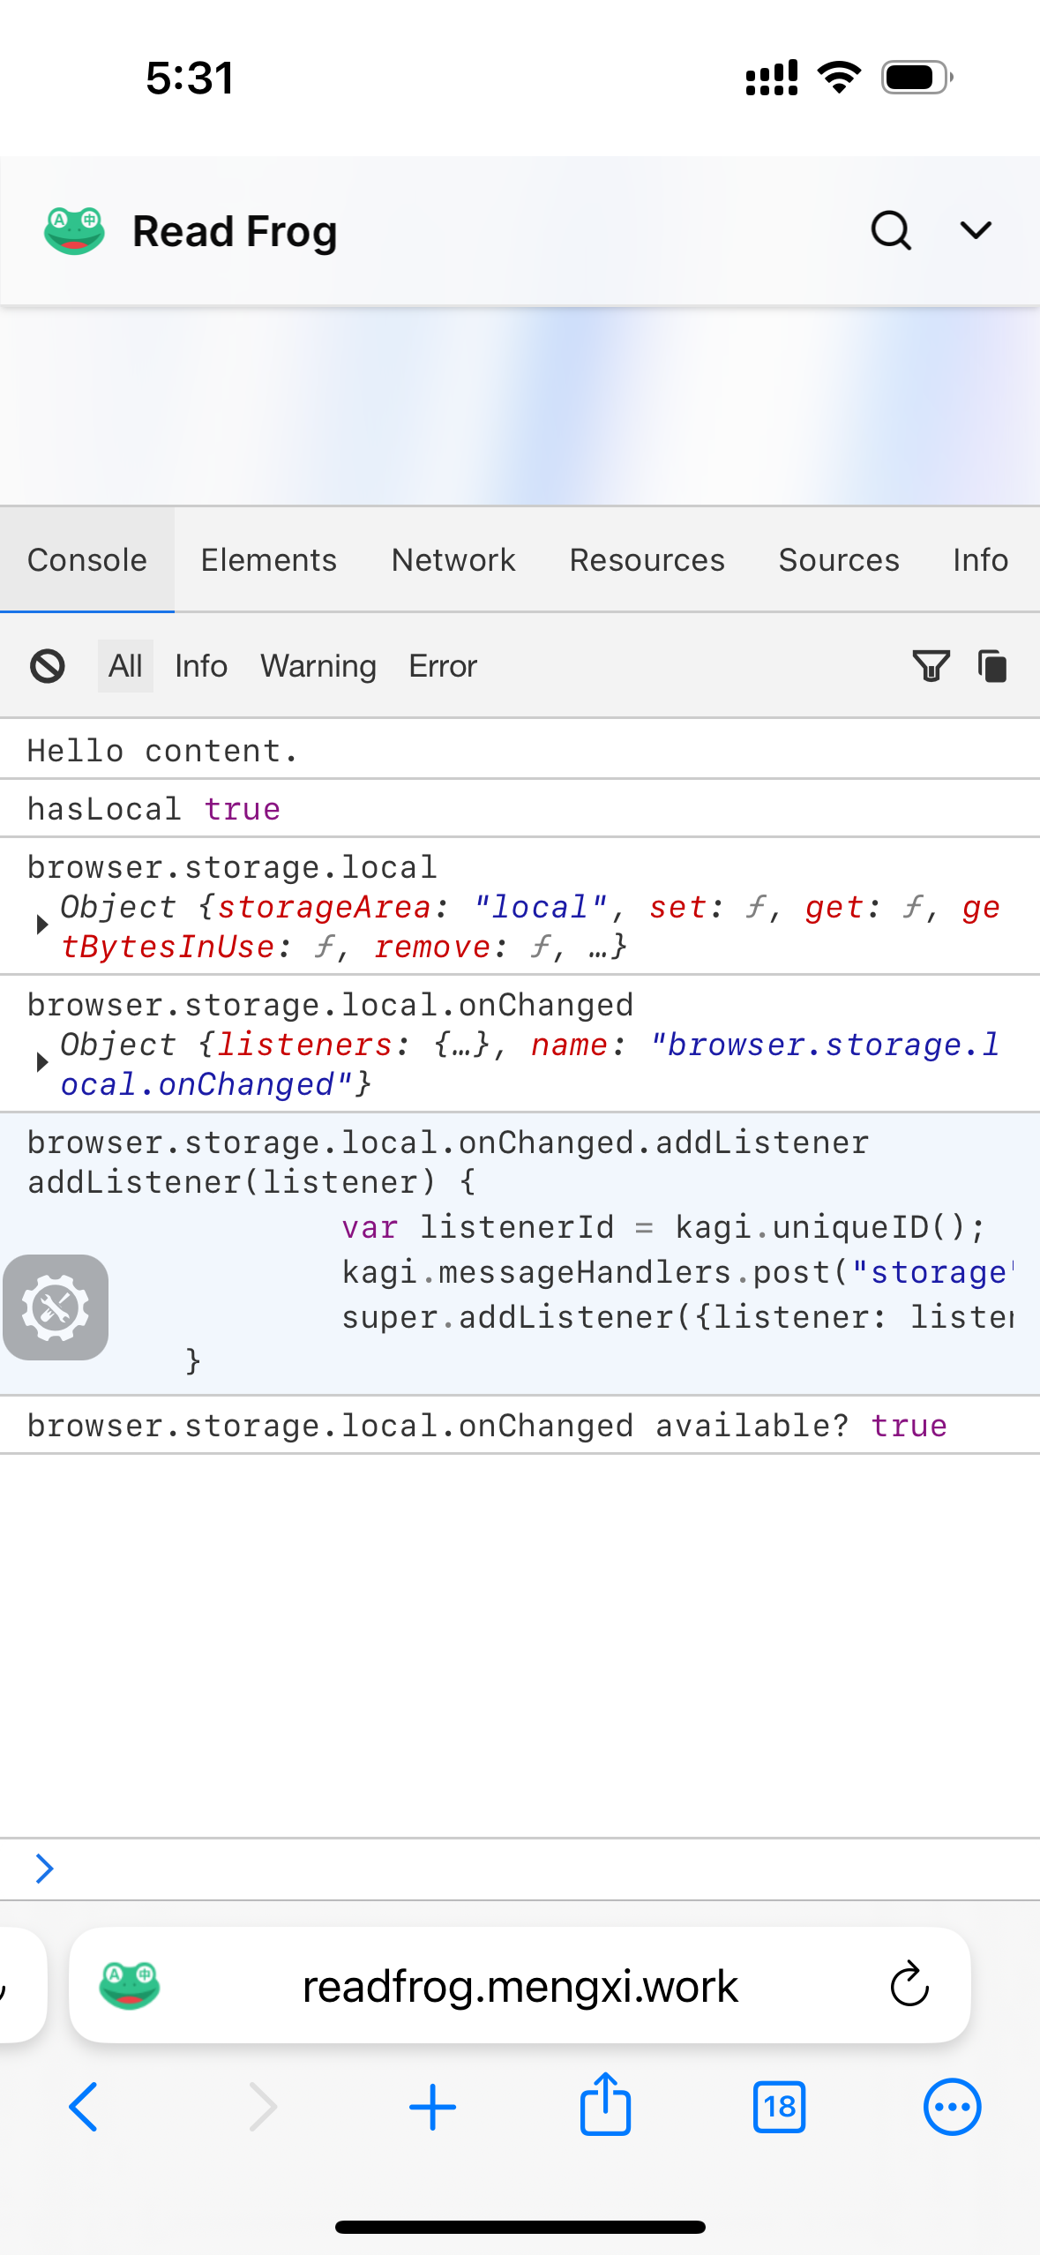Open the Read Frog header dropdown chevron
The image size is (1040, 2255).
click(x=976, y=231)
